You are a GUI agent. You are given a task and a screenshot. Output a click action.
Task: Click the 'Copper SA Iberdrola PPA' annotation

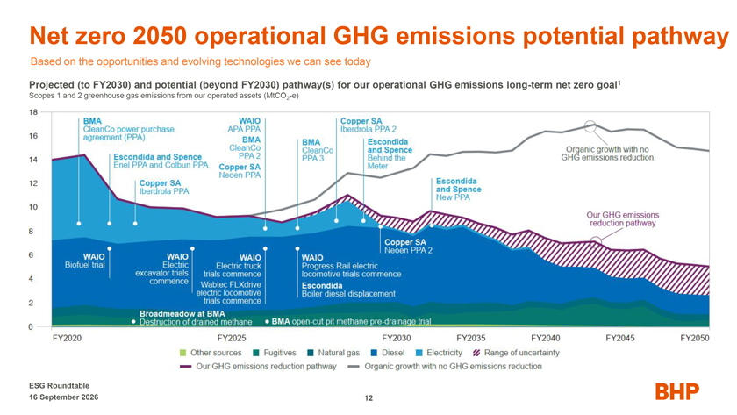(x=163, y=187)
